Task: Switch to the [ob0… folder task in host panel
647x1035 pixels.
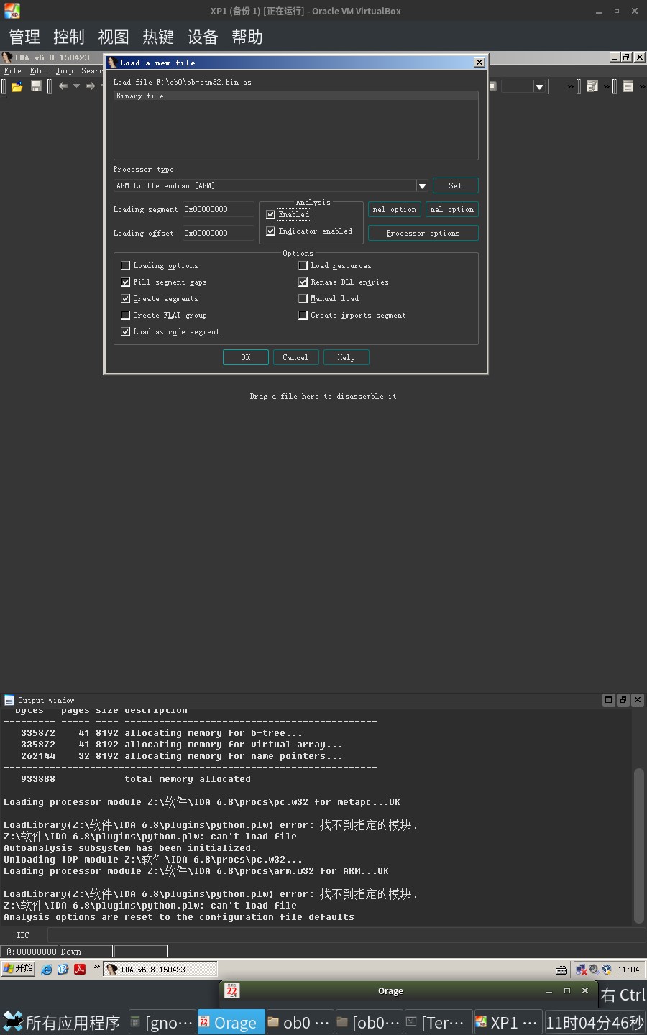Action: tap(368, 1022)
